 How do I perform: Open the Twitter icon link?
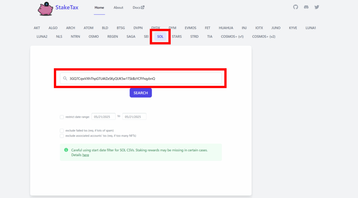pos(317,7)
